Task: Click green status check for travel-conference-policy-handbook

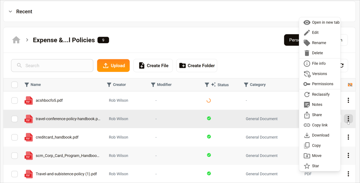Action: (209, 118)
